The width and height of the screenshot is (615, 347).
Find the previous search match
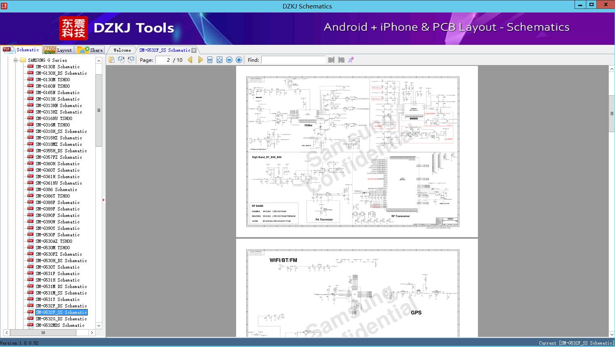pos(332,60)
